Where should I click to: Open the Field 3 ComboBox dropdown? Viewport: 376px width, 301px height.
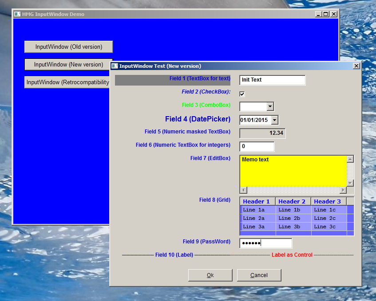tap(271, 106)
